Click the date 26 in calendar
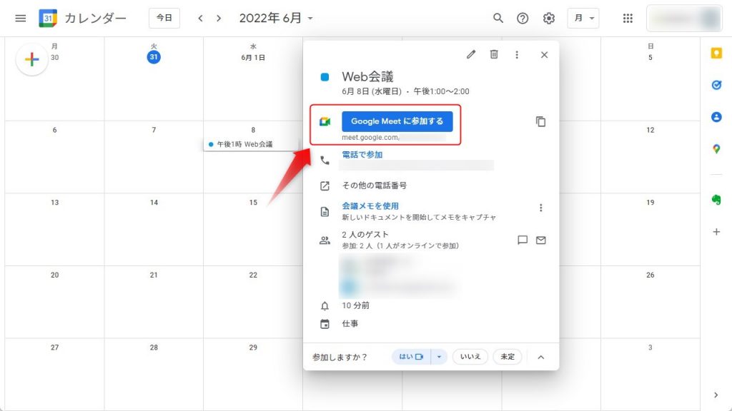Image resolution: width=732 pixels, height=411 pixels. point(651,275)
